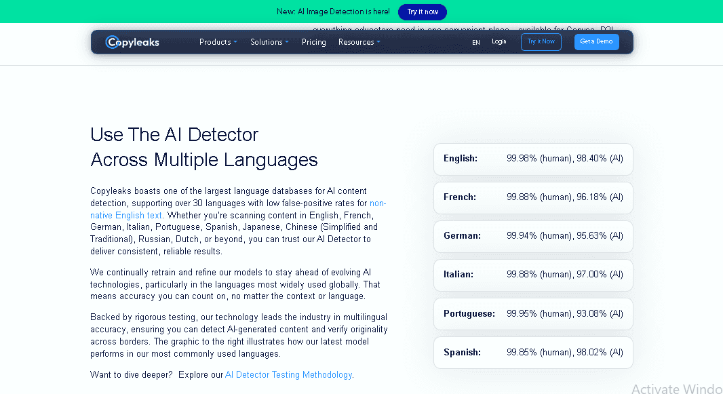
Task: Open the Solutions dropdown menu
Action: click(269, 42)
